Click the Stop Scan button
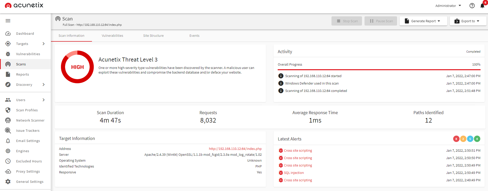Image resolution: width=488 pixels, height=191 pixels. coord(347,21)
